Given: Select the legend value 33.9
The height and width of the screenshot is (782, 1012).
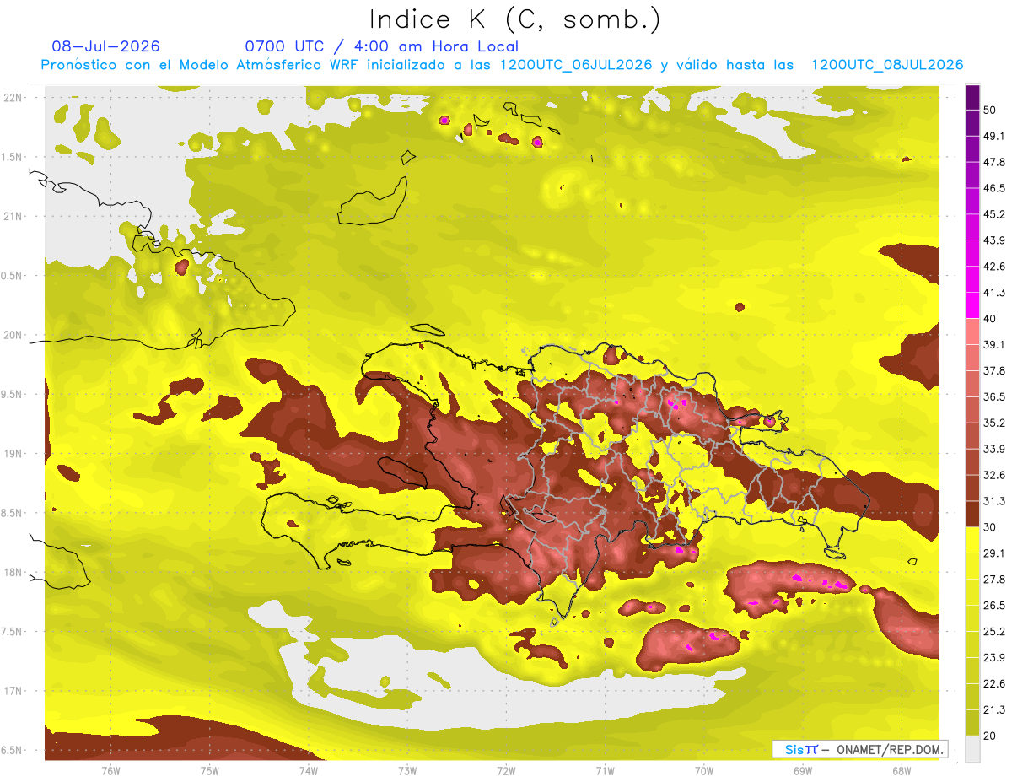Looking at the screenshot, I should 993,449.
